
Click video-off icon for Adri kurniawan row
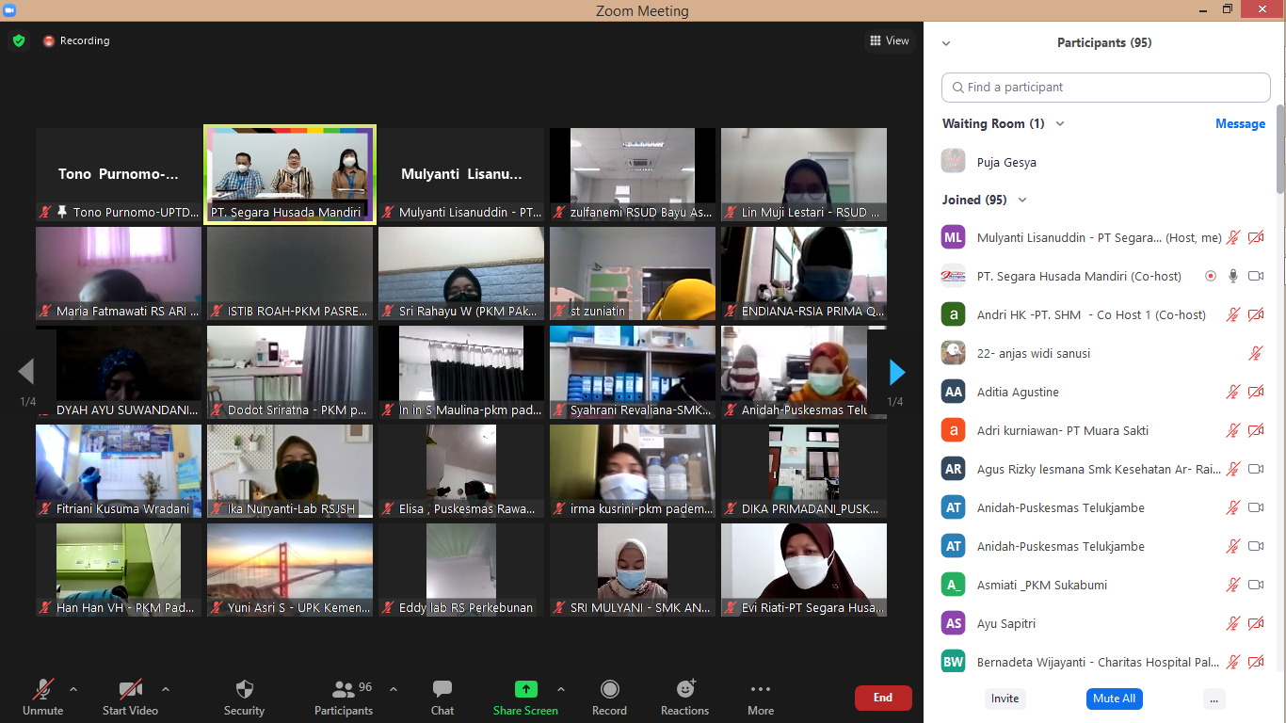(x=1256, y=430)
